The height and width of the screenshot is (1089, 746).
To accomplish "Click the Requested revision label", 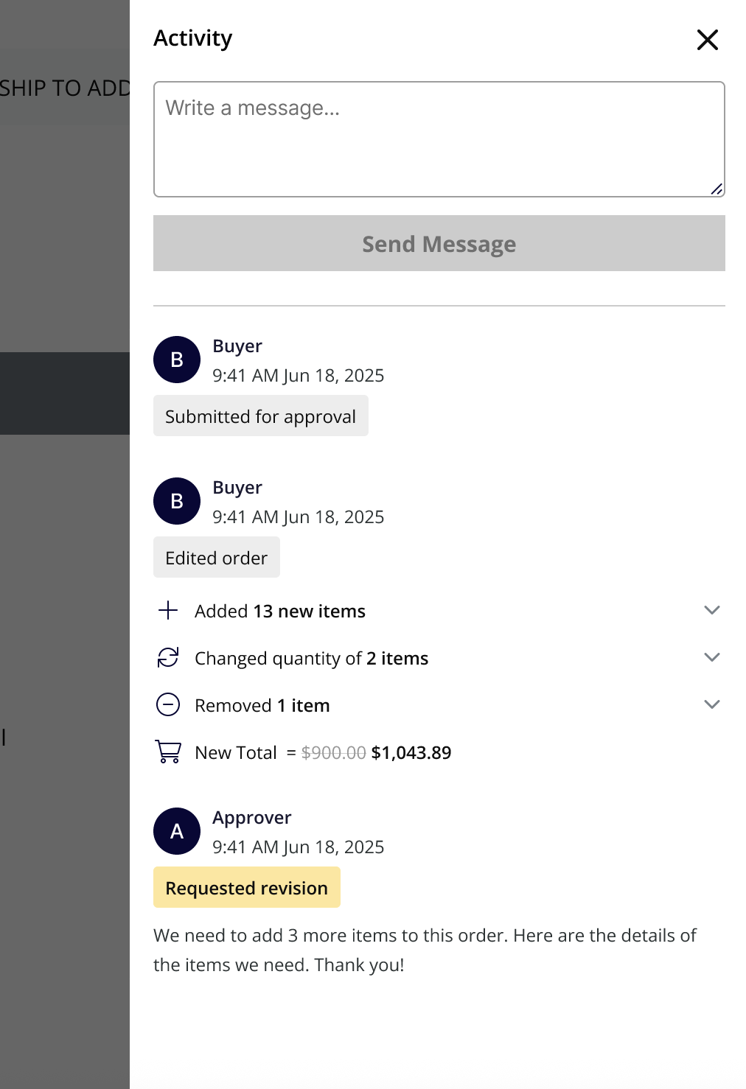I will point(246,887).
